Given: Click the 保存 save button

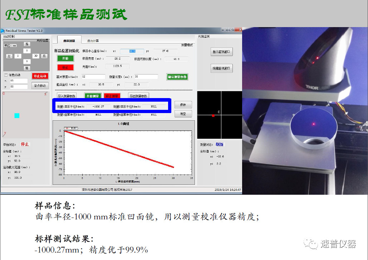Looking at the screenshot, I should click(183, 104).
